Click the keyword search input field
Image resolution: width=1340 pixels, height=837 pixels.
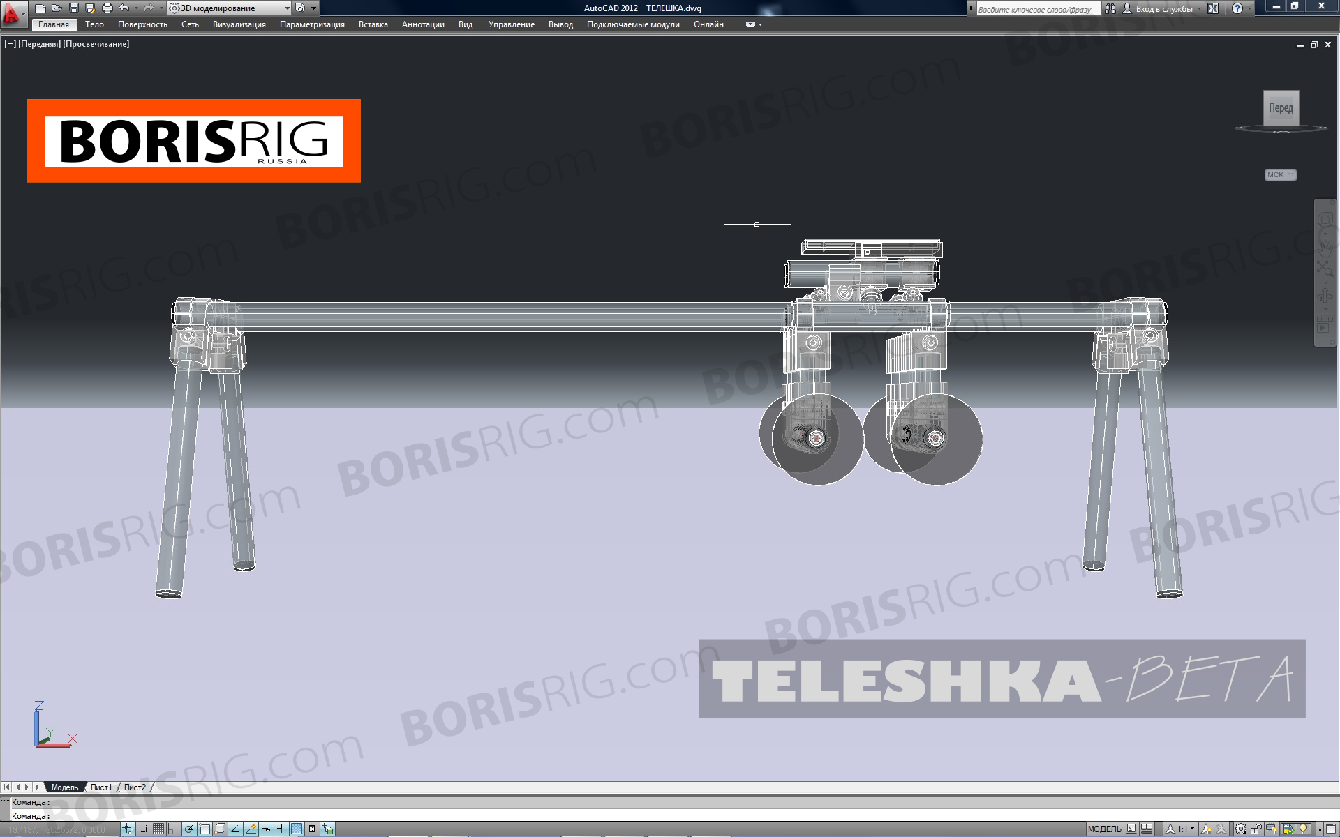tap(1038, 9)
